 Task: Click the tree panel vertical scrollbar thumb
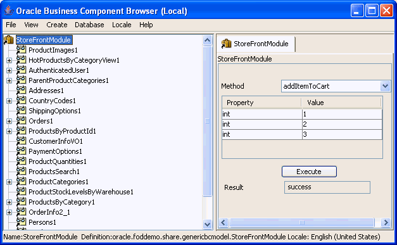207,121
